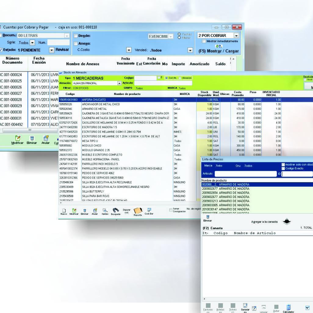Open the Docum. 00 LETRAS dropdown
The width and height of the screenshot is (313, 313).
67,36
